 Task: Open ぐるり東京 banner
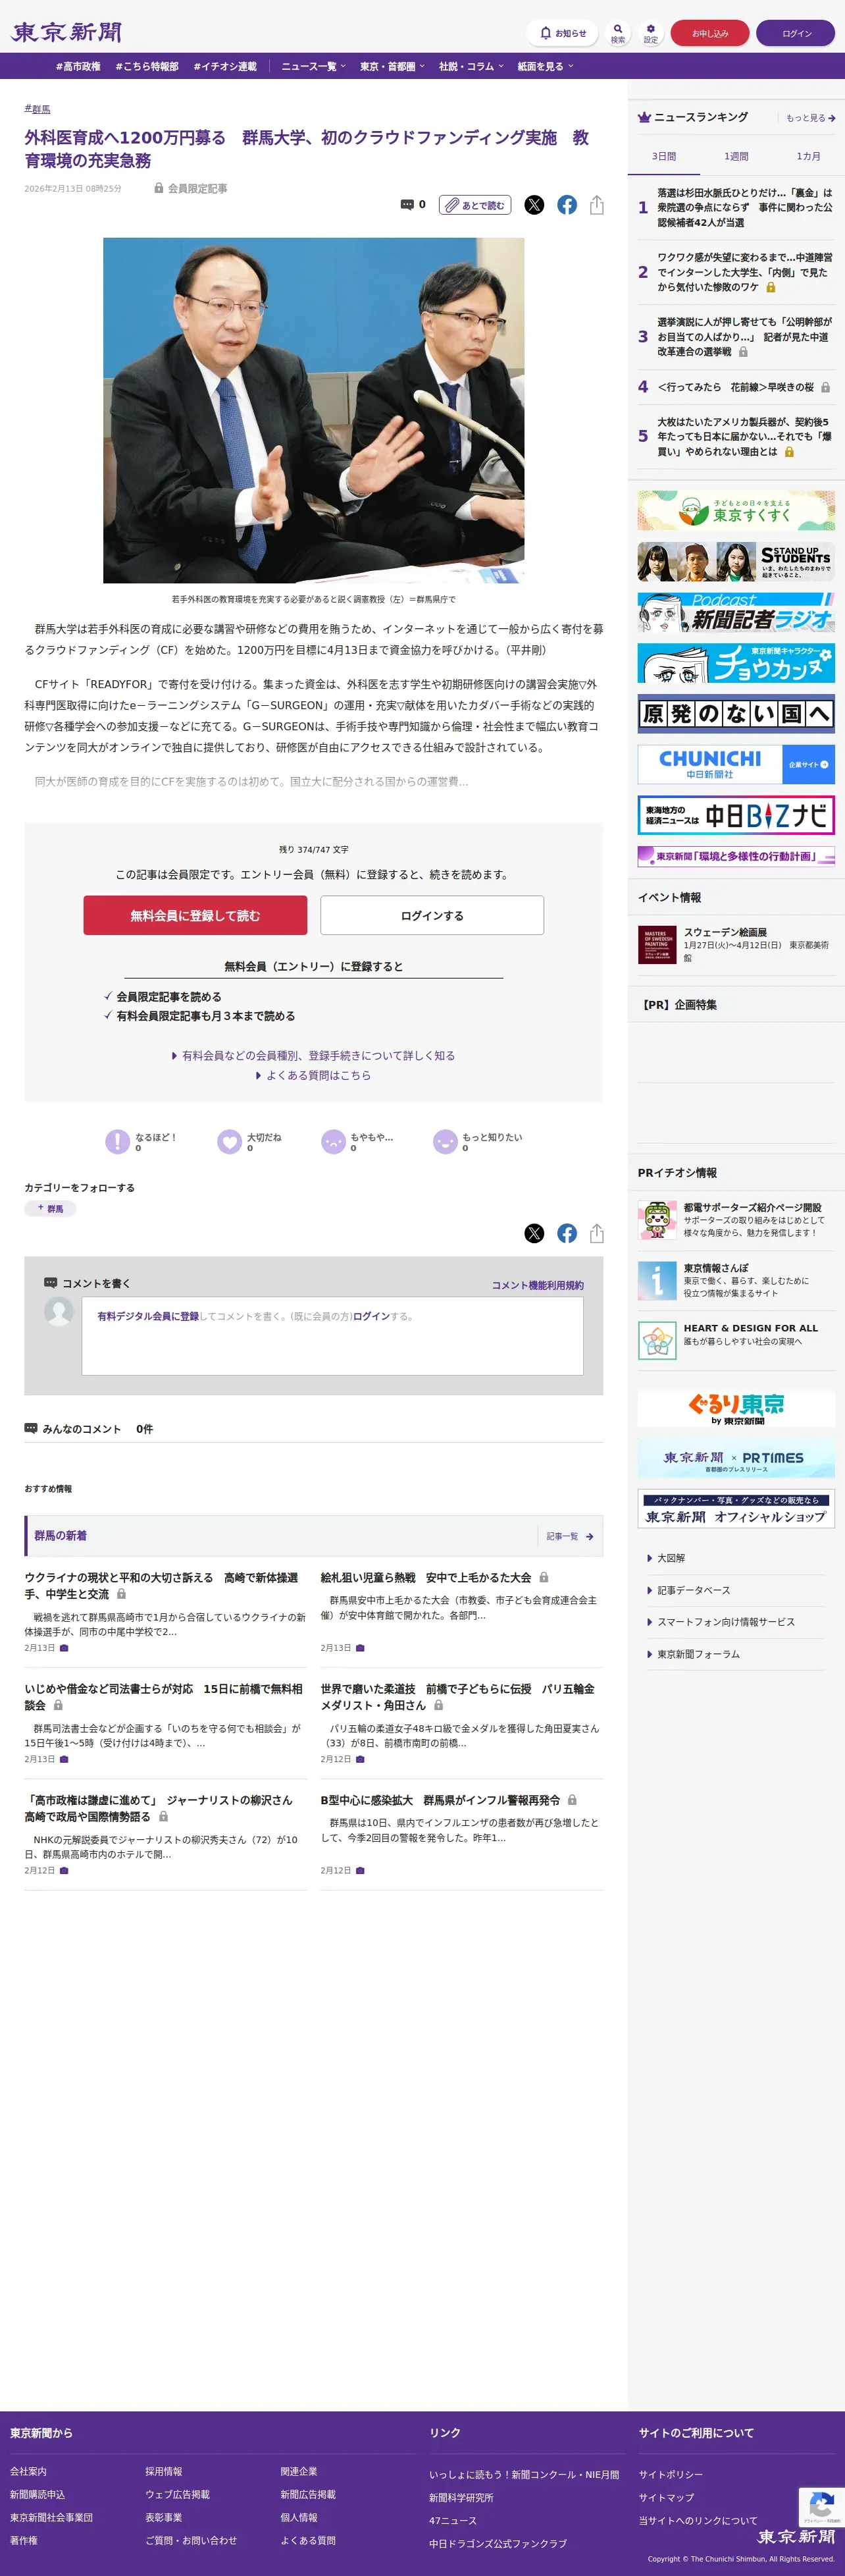pos(736,1409)
